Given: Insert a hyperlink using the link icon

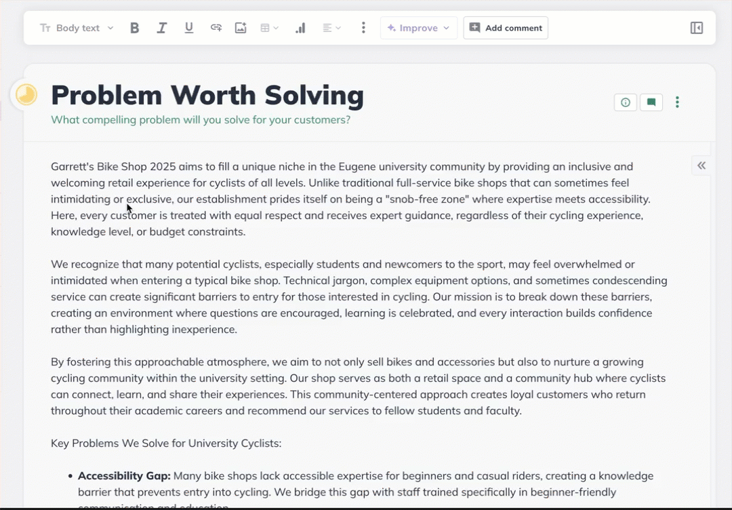Looking at the screenshot, I should pyautogui.click(x=216, y=28).
